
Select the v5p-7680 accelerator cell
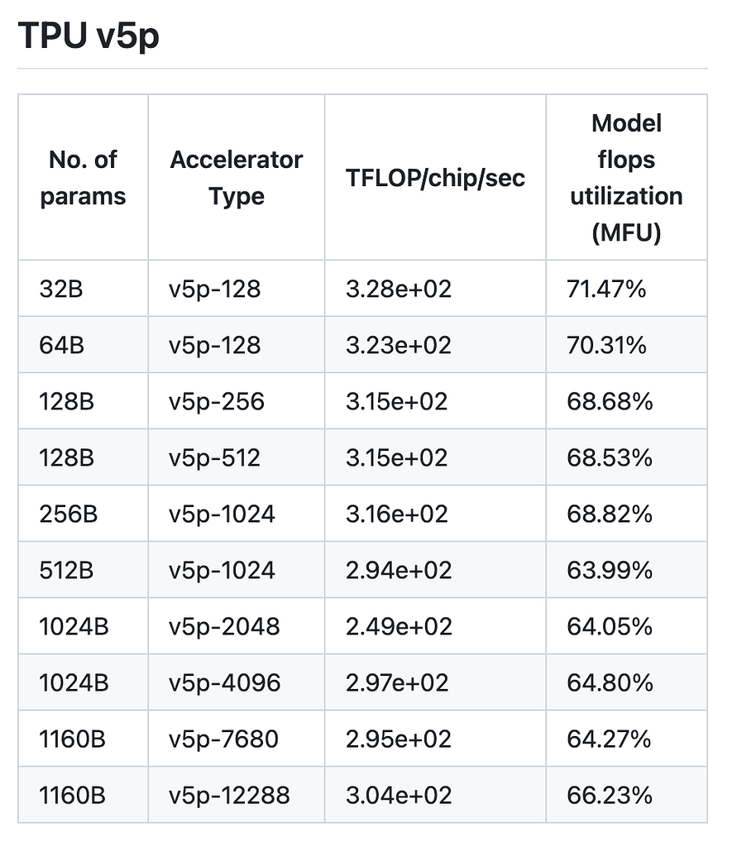click(x=224, y=739)
